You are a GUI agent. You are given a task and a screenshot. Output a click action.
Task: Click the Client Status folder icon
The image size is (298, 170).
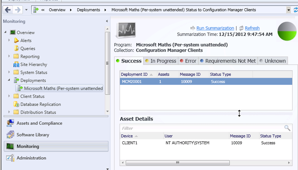[x=16, y=96]
